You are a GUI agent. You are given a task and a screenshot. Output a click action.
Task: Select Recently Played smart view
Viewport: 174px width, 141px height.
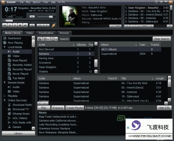(22, 69)
